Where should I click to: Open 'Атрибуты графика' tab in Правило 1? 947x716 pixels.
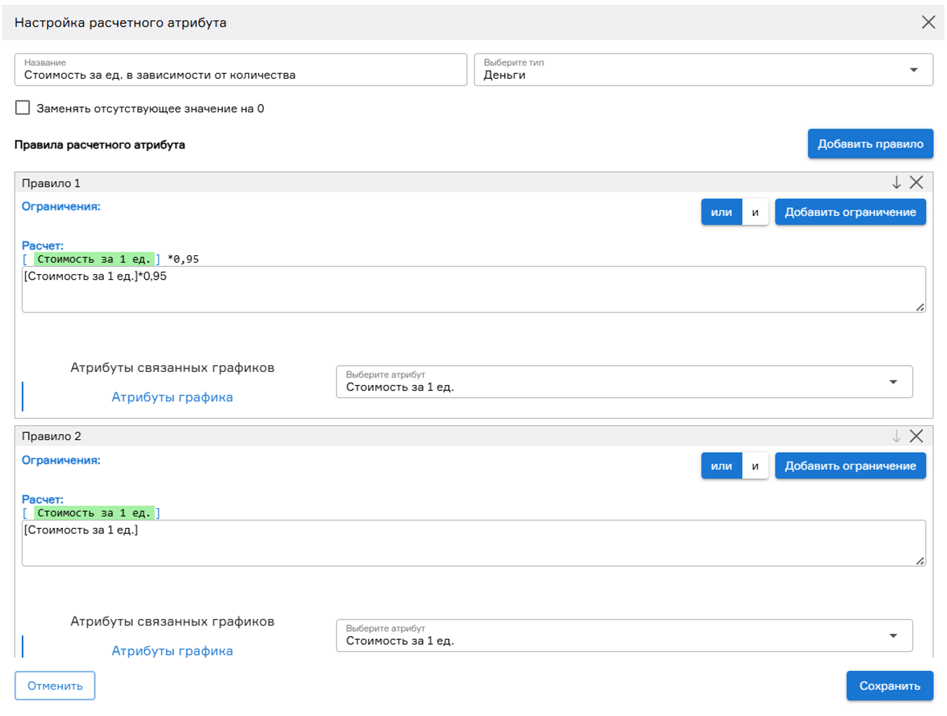click(172, 397)
